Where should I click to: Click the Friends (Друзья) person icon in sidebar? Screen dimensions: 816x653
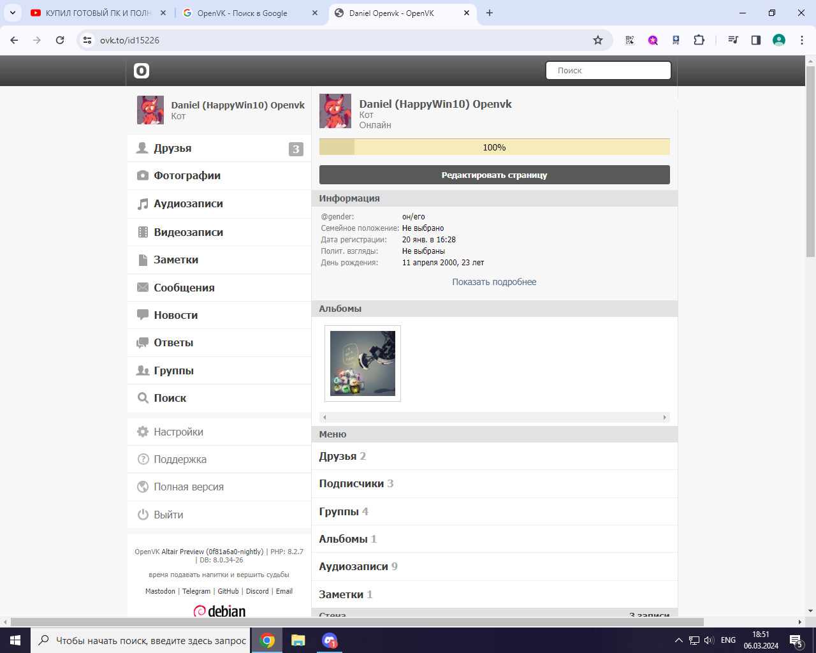tap(143, 148)
